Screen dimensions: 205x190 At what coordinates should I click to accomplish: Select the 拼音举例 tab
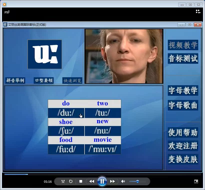pos(15,80)
